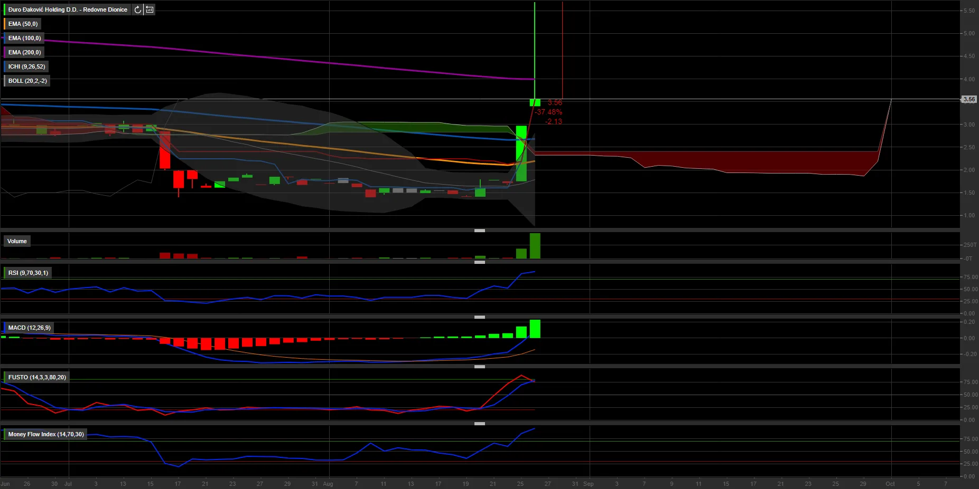Click the chart scale icon beside refresh
Screen dimensions: 979x489
(150, 9)
